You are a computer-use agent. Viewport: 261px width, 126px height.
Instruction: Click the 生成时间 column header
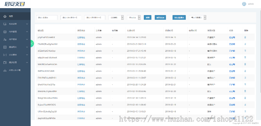click(x=131, y=31)
